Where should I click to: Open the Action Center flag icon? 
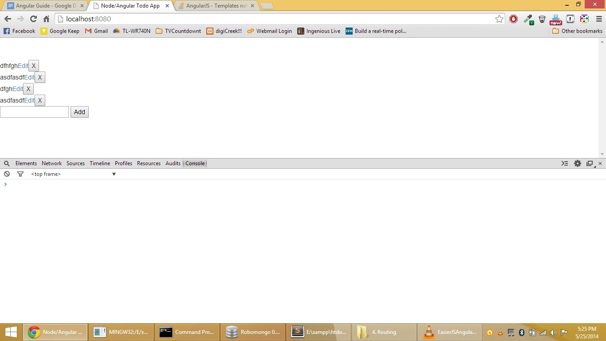[x=564, y=333]
